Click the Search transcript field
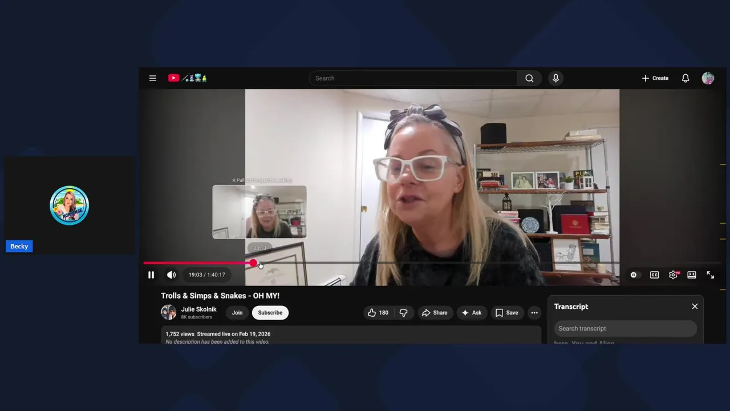 (x=626, y=328)
